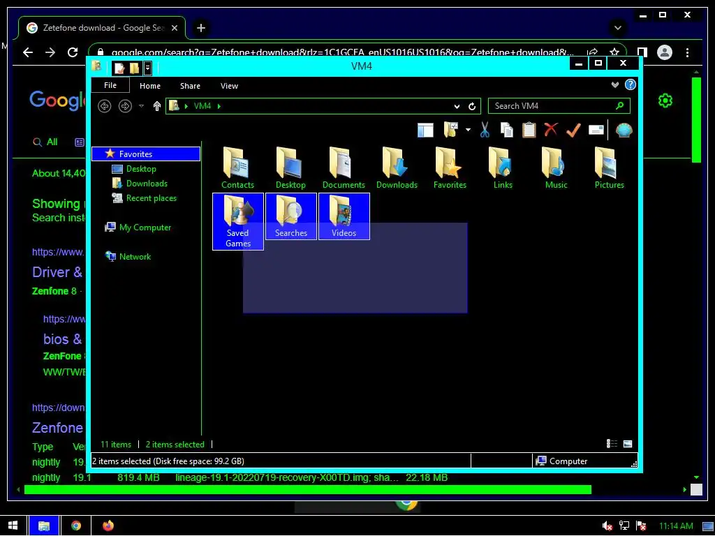Screen dimensions: 715x536
Task: Open a new tab in Chrome
Action: (x=200, y=28)
